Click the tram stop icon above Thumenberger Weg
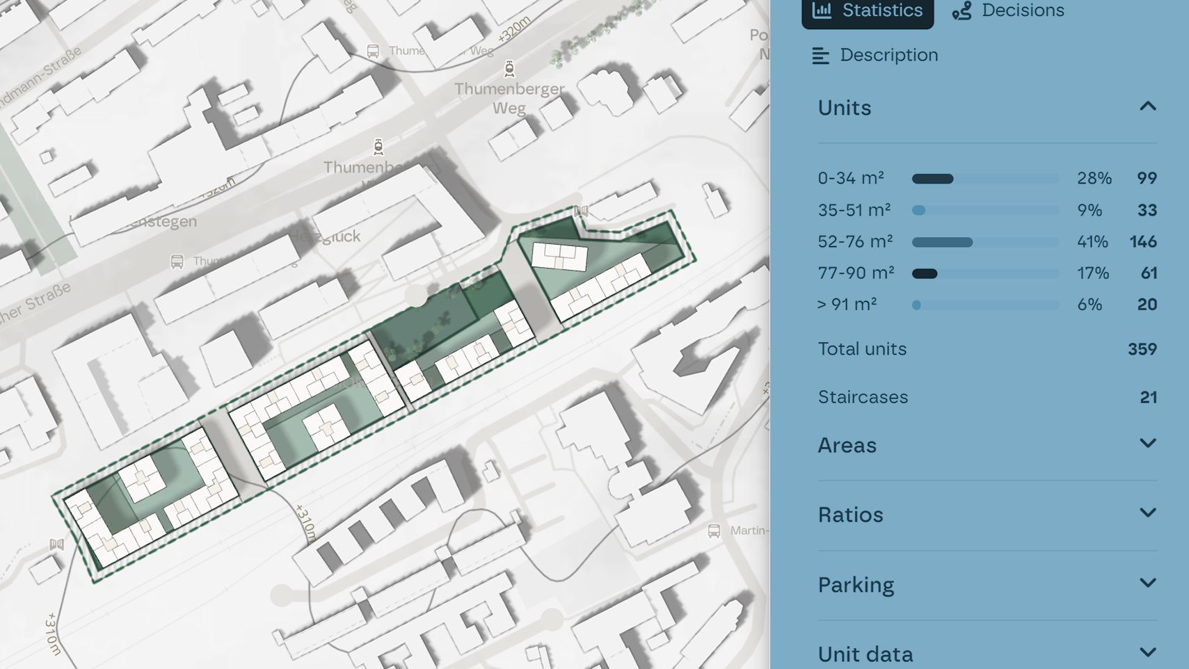 (509, 68)
